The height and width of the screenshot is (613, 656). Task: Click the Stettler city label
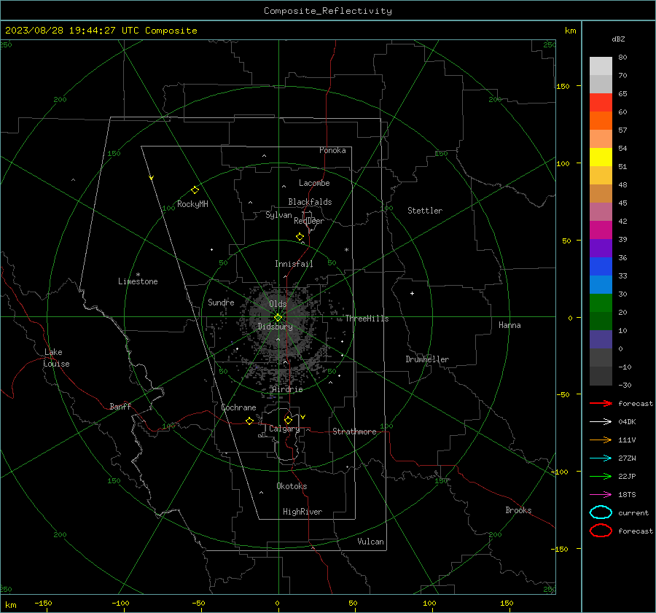pyautogui.click(x=425, y=211)
